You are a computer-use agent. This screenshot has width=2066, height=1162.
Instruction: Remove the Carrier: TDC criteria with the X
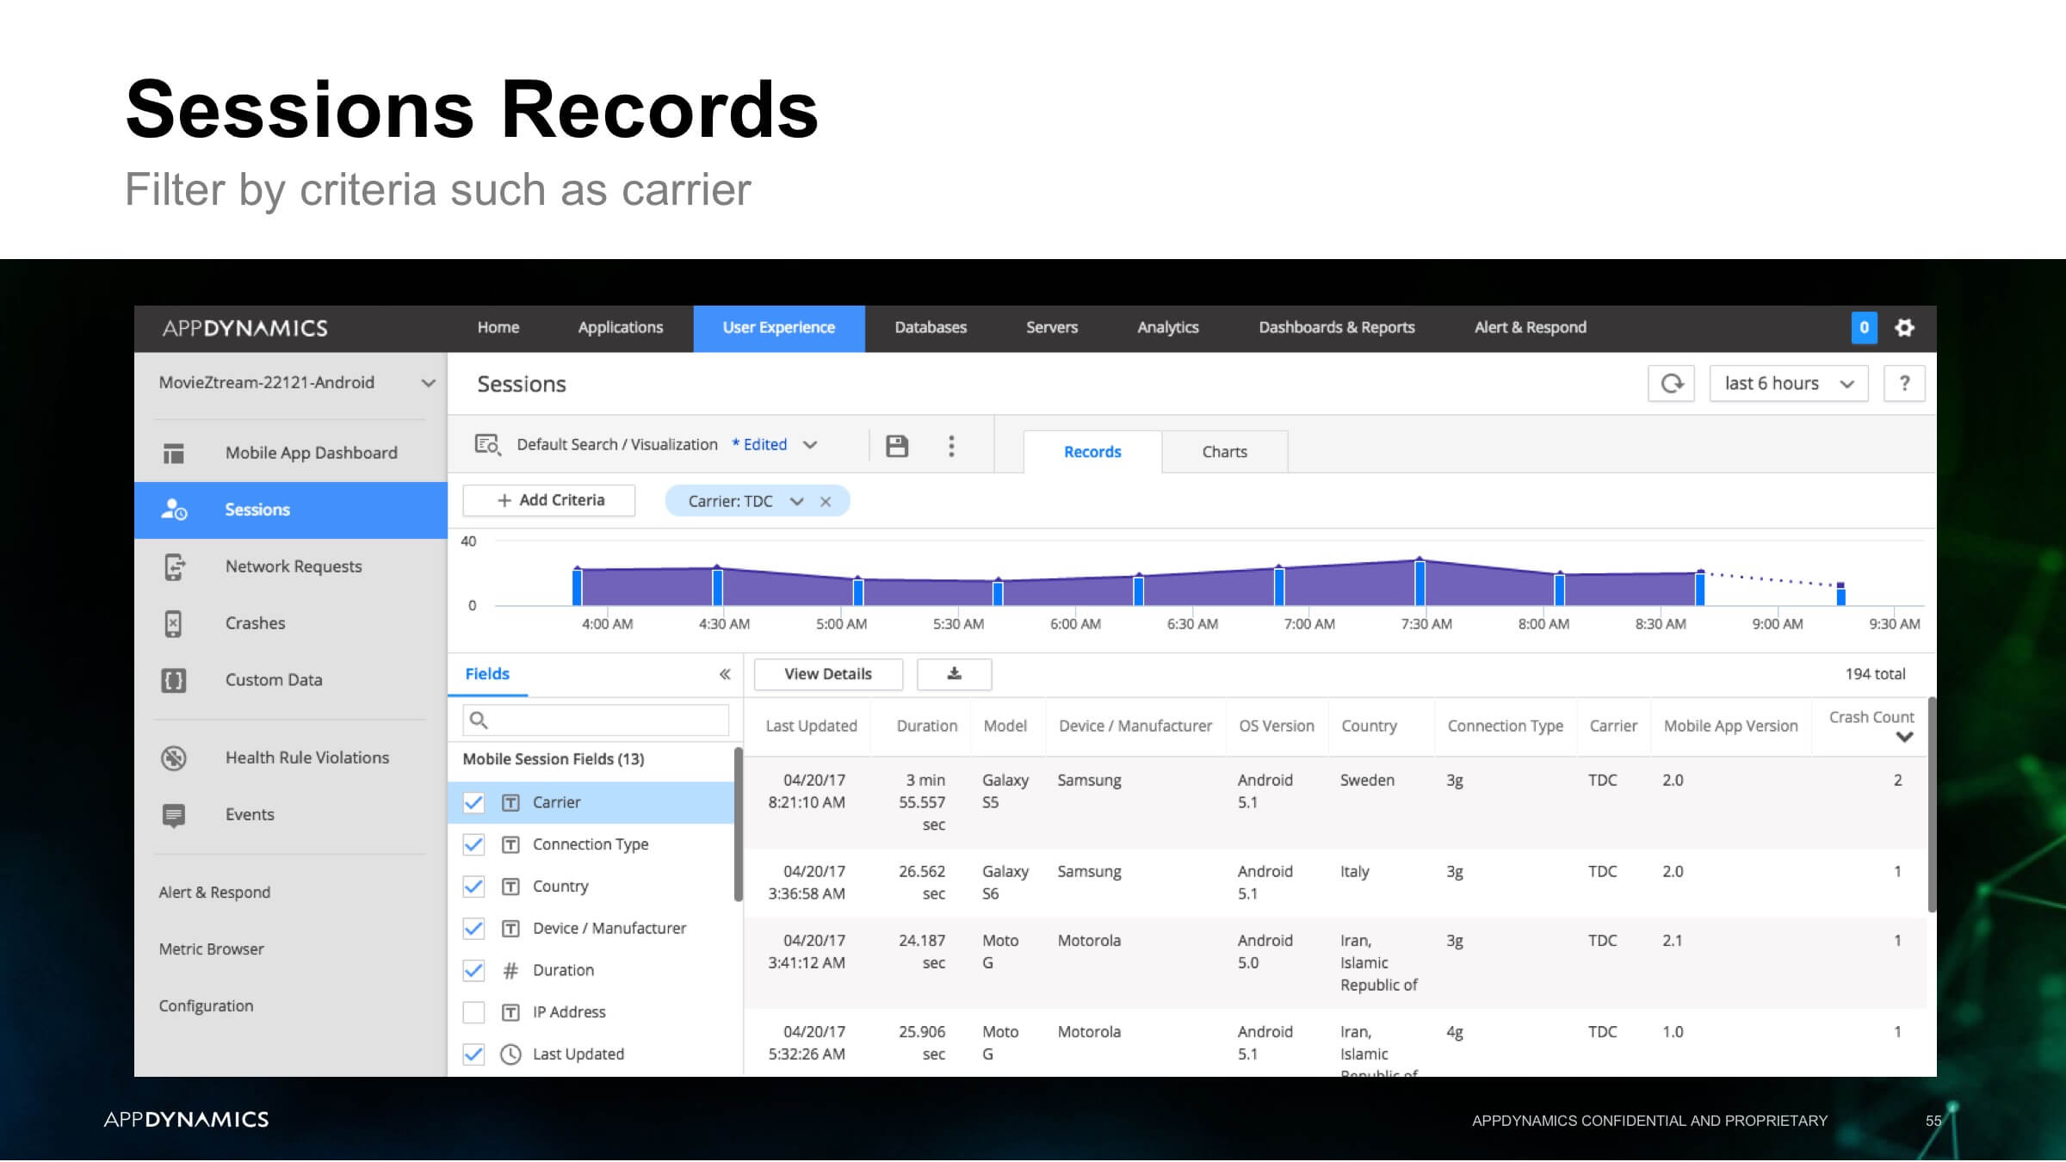pos(826,502)
